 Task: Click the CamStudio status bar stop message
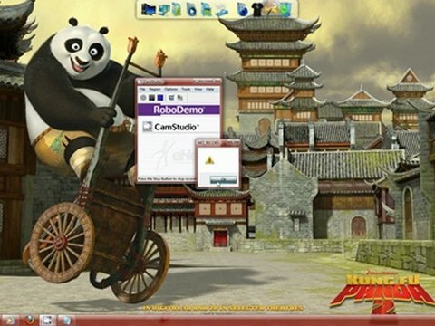pos(167,179)
